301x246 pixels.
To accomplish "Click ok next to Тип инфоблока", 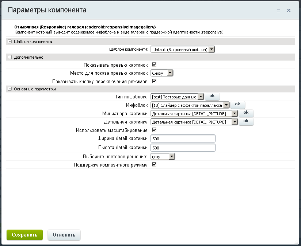I will 212,96.
